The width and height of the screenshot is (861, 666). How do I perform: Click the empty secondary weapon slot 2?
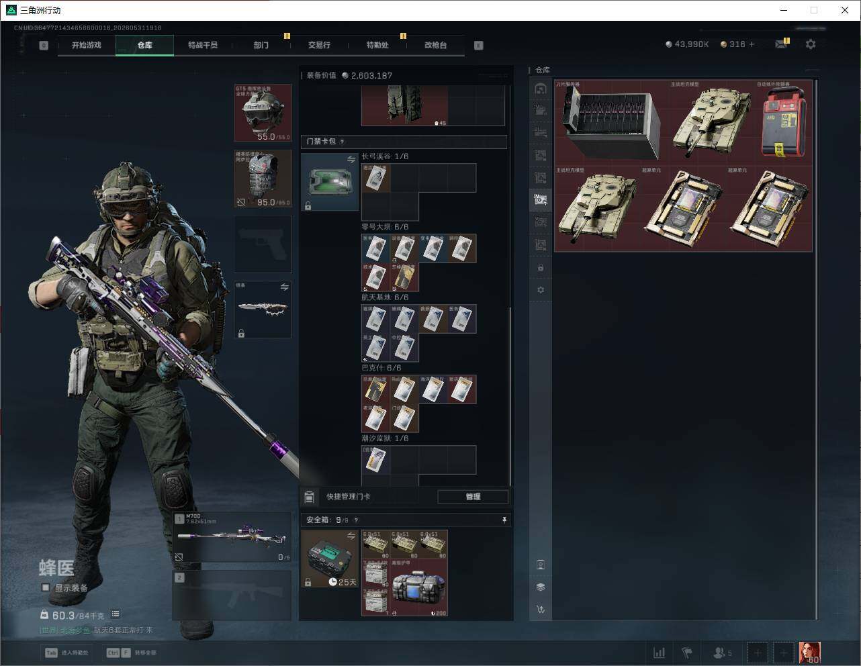(232, 595)
